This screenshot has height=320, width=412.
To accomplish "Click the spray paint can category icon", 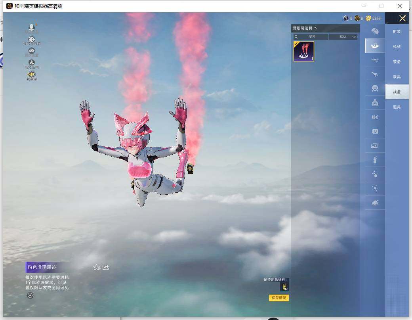I will (374, 160).
